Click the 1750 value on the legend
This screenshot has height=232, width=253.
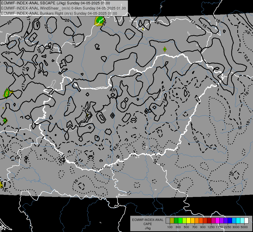tap(219, 227)
